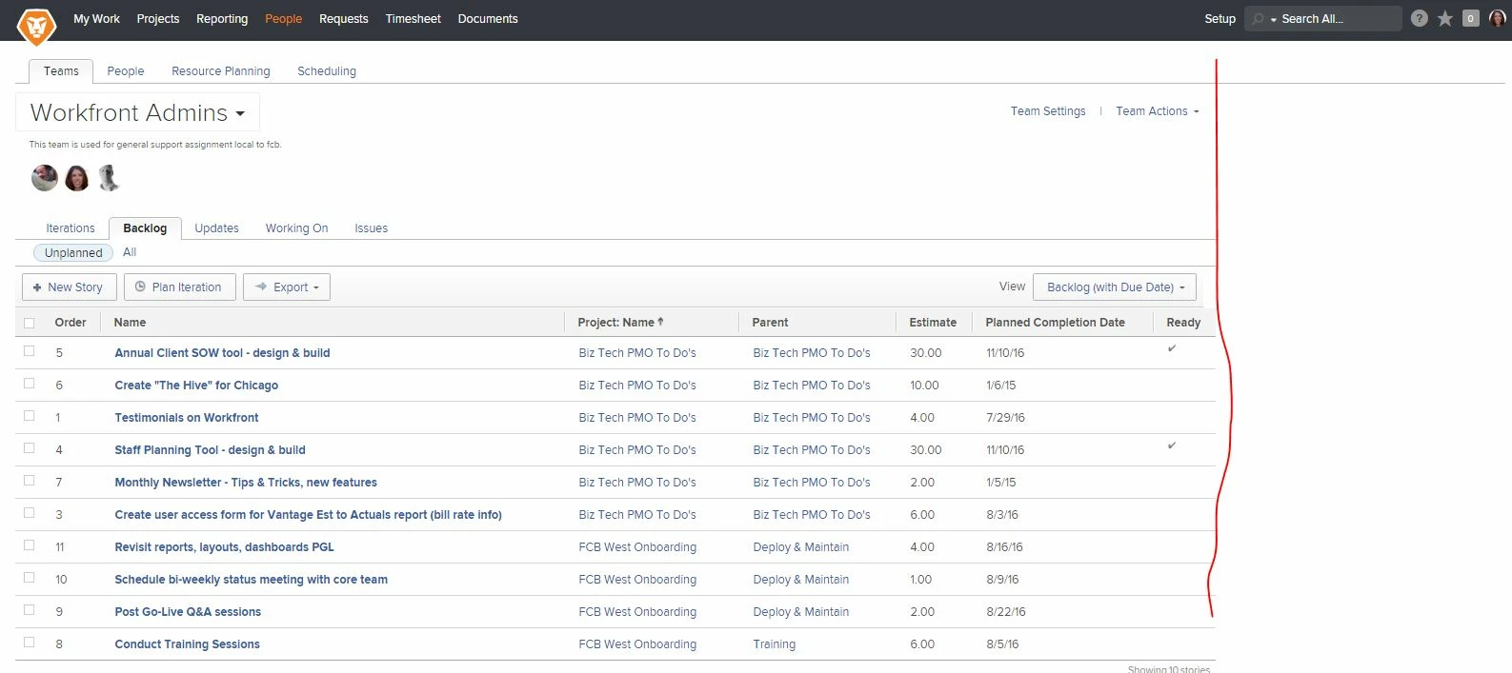
Task: Check the Monthly Newsletter row
Action: (29, 481)
